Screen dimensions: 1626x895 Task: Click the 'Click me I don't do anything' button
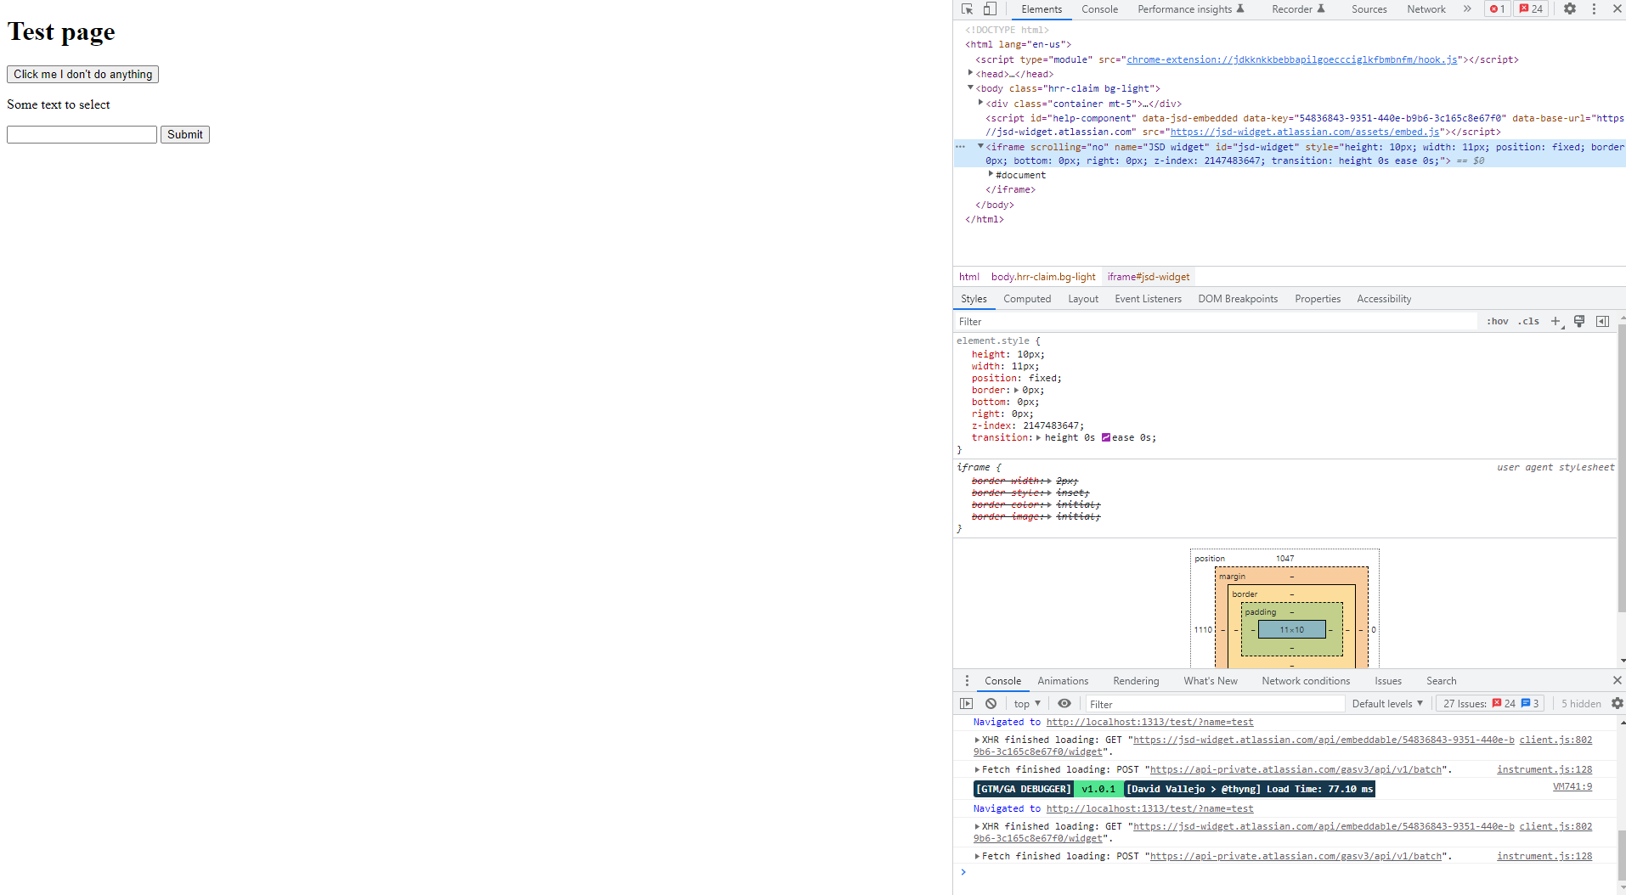tap(82, 74)
